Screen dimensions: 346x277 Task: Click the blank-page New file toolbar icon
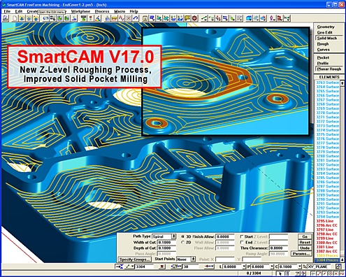click(15, 18)
